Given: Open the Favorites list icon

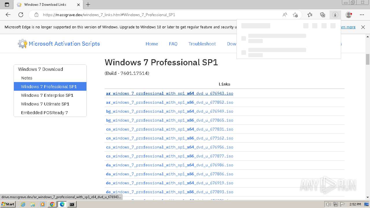Looking at the screenshot, I should 310,15.
